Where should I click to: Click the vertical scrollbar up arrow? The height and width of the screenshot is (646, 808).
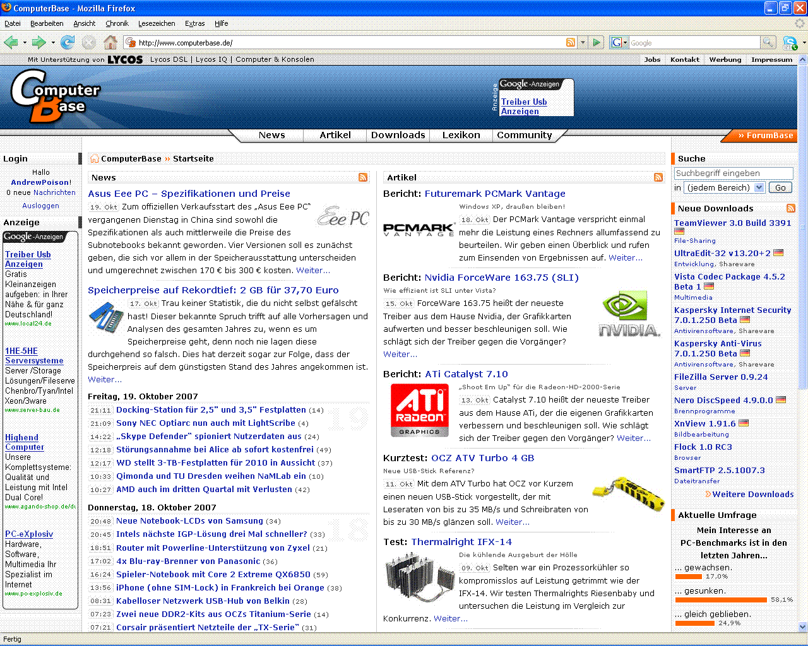803,60
